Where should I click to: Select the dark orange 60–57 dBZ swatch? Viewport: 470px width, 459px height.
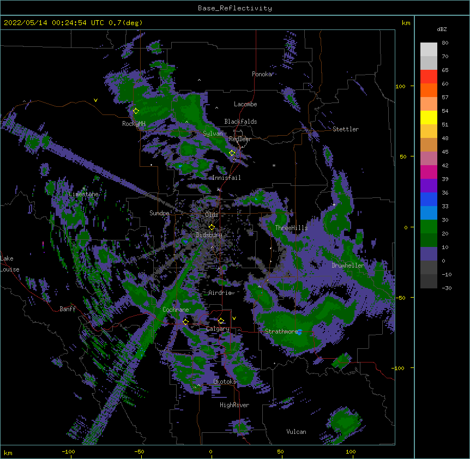pos(429,90)
